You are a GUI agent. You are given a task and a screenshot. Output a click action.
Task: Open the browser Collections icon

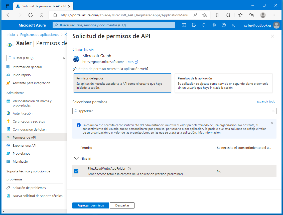251,15
